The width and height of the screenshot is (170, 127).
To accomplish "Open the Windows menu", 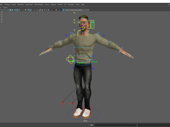I will point(7,5).
